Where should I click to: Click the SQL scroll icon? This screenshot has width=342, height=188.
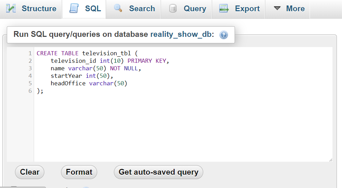click(74, 8)
